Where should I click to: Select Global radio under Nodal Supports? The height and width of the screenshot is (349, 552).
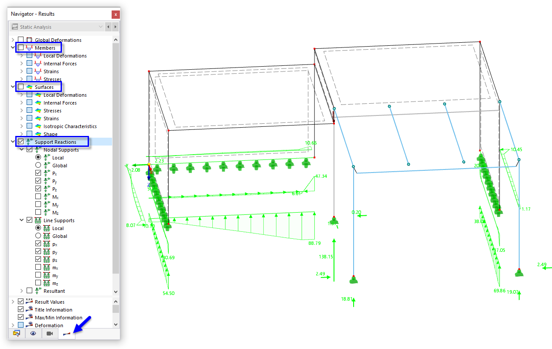click(38, 166)
